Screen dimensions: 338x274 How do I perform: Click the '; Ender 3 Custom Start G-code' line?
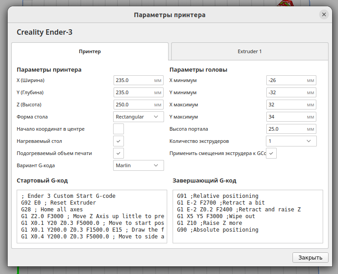click(x=69, y=196)
